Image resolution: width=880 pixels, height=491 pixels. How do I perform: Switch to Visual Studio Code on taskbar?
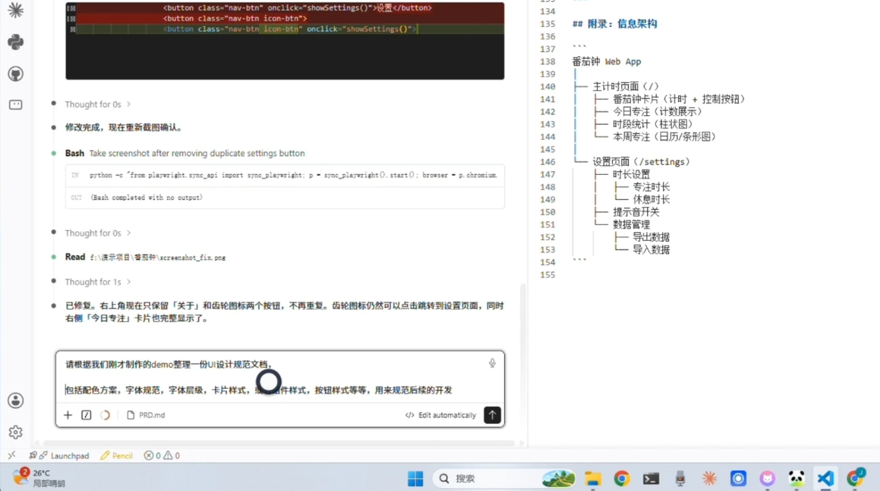pyautogui.click(x=826, y=479)
